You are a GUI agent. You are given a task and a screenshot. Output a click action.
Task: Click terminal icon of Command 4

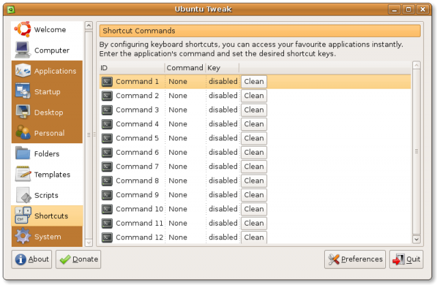107,124
